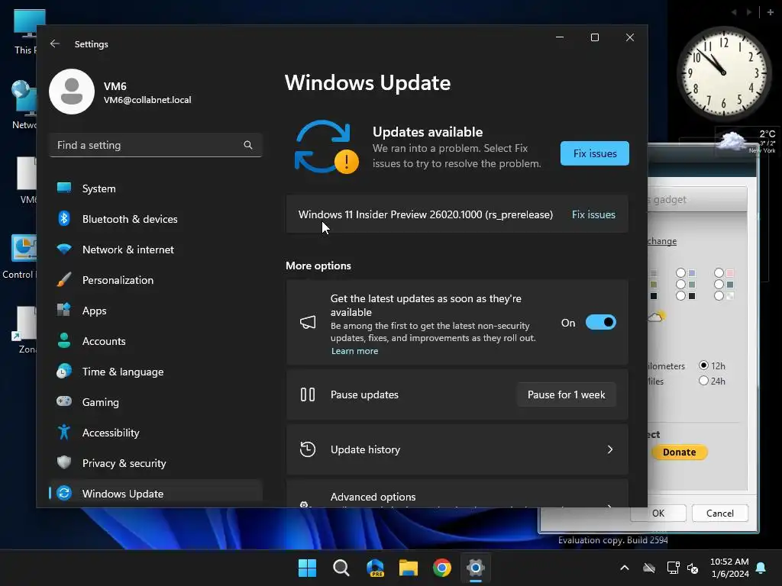Viewport: 782px width, 586px height.
Task: Open Advanced options row
Action: 457,494
